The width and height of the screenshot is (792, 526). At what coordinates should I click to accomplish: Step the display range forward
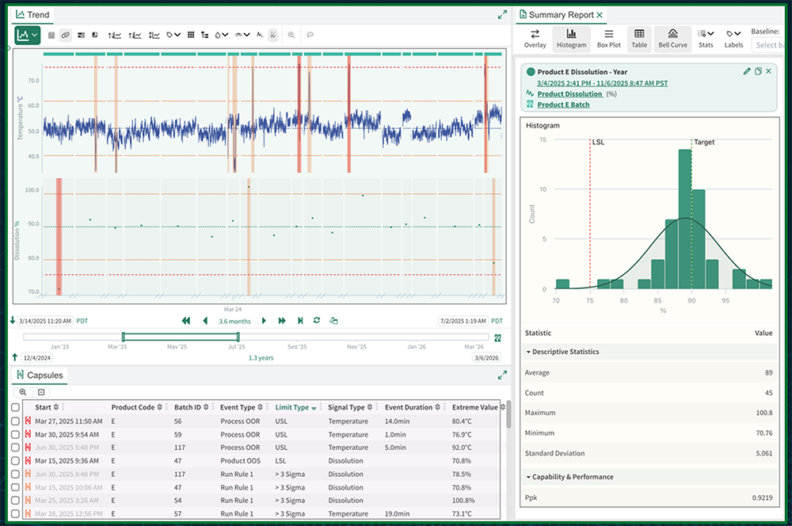[264, 321]
